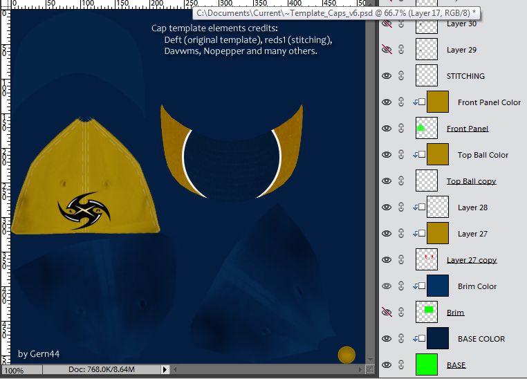527x379 pixels.
Task: Click the green BASE layer thumbnail
Action: 427,365
